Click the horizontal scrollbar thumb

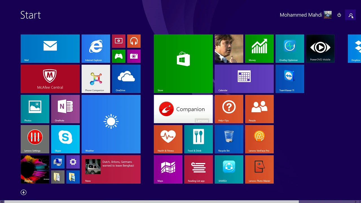pos(151,202)
